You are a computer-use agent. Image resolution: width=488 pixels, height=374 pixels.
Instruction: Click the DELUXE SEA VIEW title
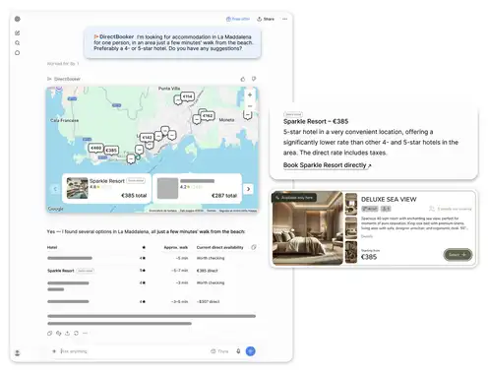[389, 200]
